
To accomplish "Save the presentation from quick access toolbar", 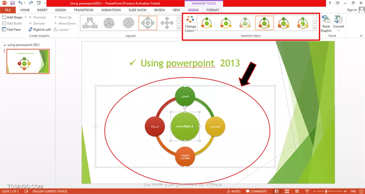I will point(12,3).
